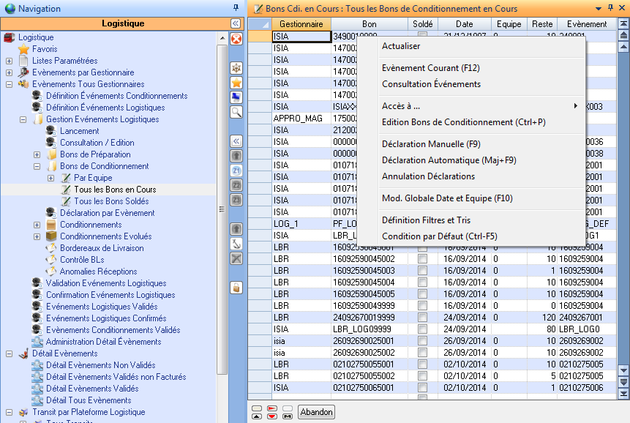
Task: Click the gold star favorites toolbar icon
Action: [x=236, y=83]
